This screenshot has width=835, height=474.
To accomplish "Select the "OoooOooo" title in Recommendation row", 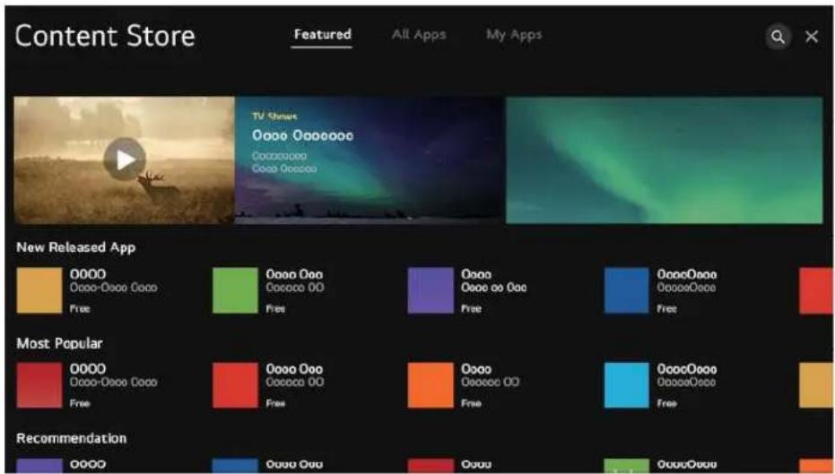I will tap(687, 464).
